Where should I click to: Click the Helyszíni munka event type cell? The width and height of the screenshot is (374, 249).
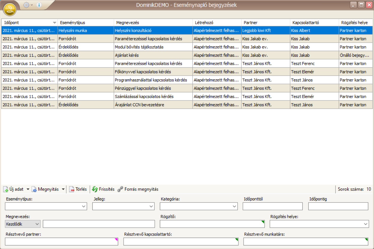[86, 31]
